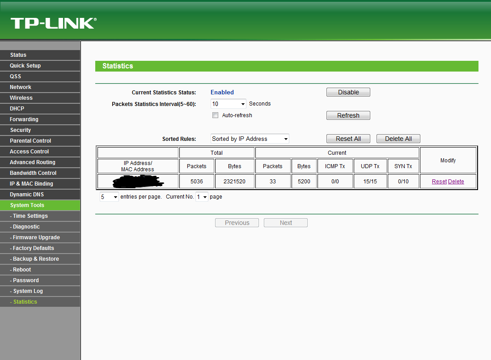Image resolution: width=491 pixels, height=360 pixels.
Task: Select Dynamic DNS
Action: pyautogui.click(x=40, y=195)
